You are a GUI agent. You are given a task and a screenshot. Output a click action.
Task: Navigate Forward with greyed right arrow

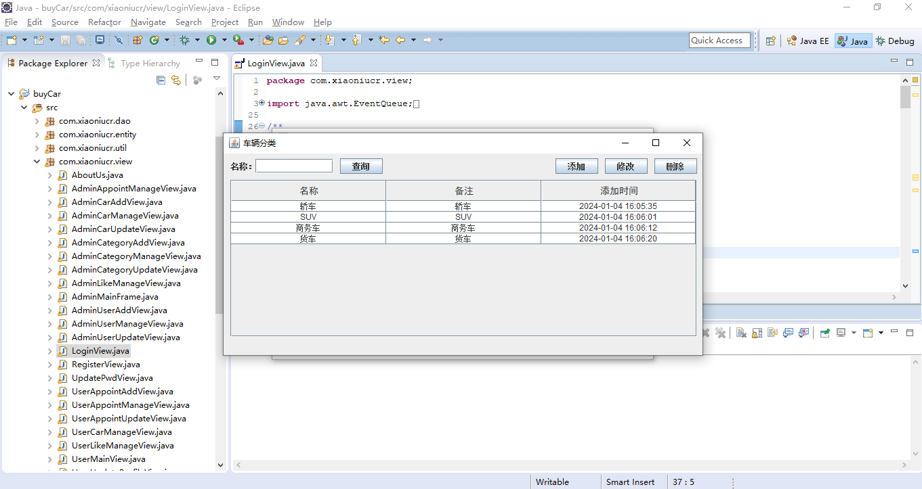pos(427,40)
